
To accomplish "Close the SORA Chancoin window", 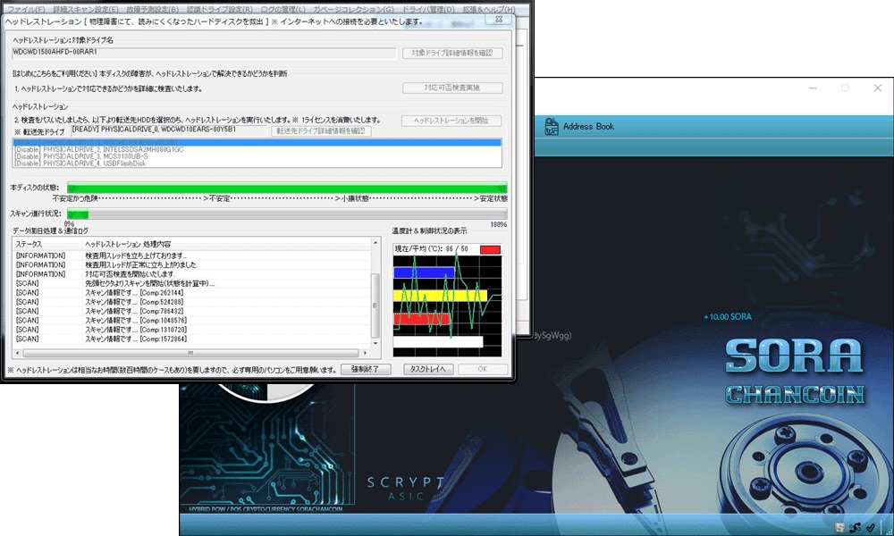I will click(x=878, y=88).
